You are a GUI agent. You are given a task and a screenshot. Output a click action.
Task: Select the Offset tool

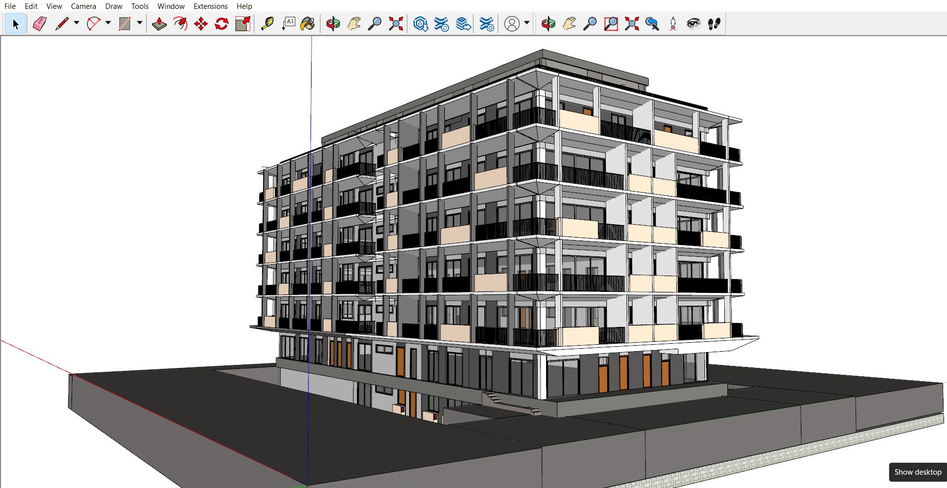pyautogui.click(x=180, y=24)
